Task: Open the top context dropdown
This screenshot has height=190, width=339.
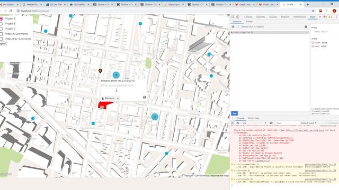Action: (254, 123)
